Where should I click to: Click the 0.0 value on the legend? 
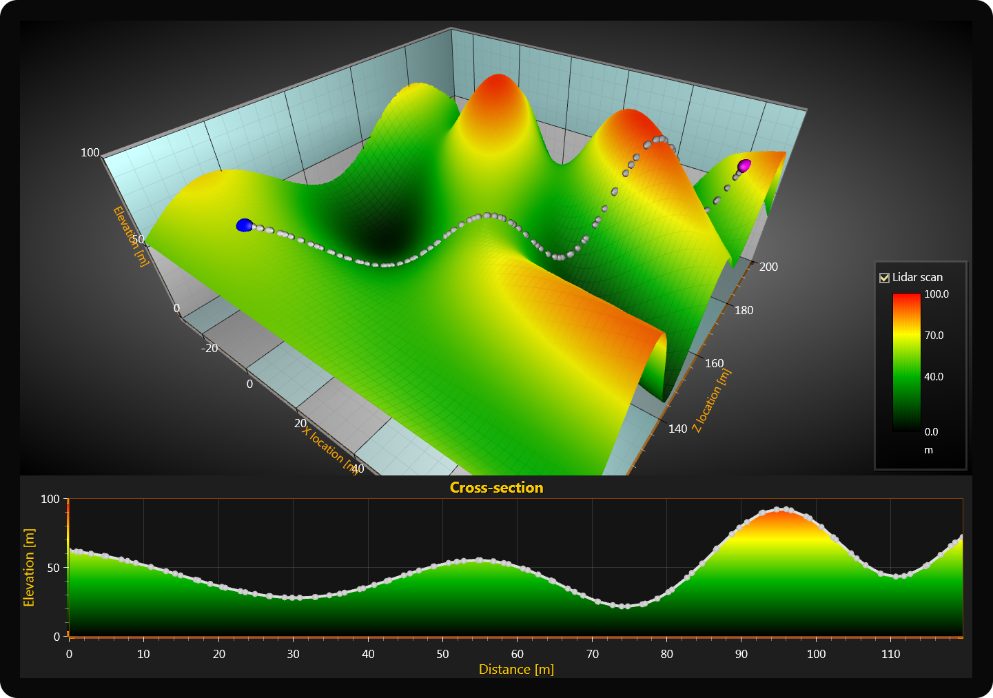tap(931, 432)
